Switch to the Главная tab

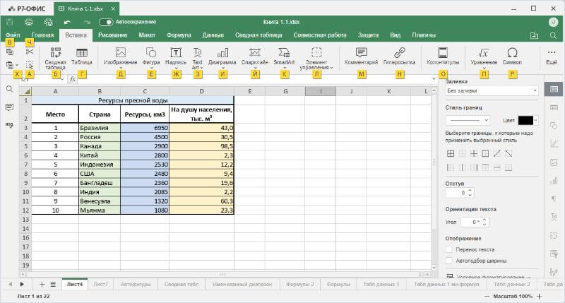[x=42, y=35]
